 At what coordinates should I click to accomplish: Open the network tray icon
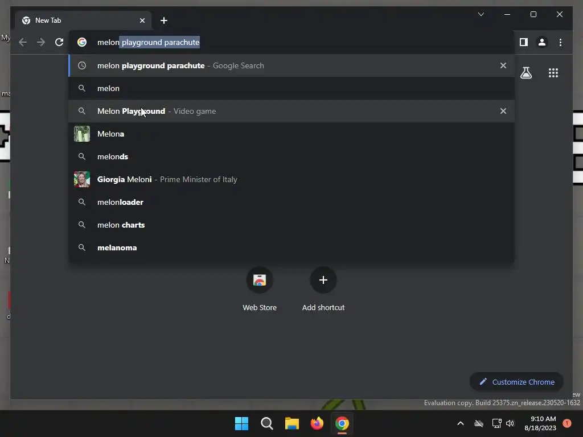pyautogui.click(x=496, y=423)
